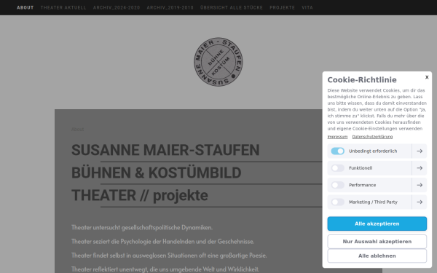Image resolution: width=437 pixels, height=273 pixels.
Task: Enable the Performance cookies switch
Action: (337, 185)
